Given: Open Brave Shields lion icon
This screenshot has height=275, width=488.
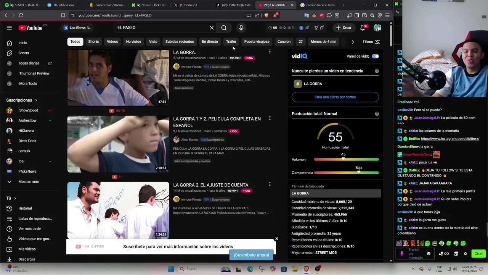Looking at the screenshot, I should tap(266, 15).
